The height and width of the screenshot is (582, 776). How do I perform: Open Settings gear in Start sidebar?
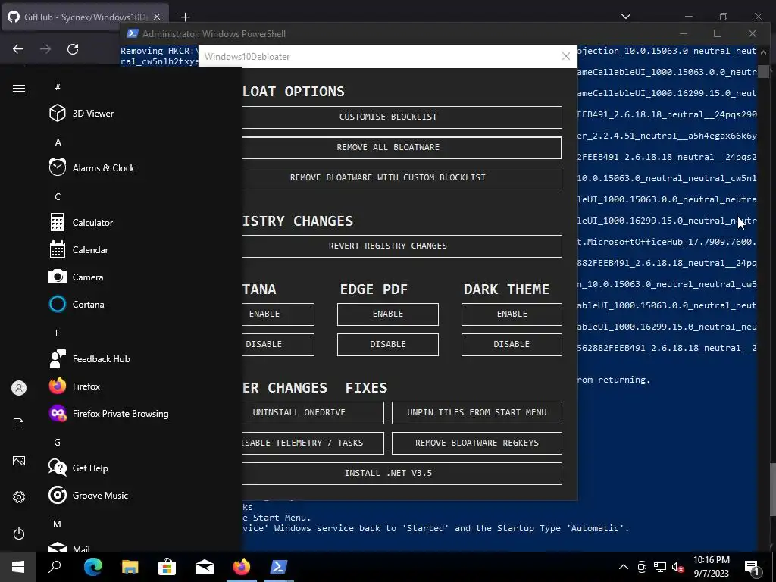tap(19, 497)
